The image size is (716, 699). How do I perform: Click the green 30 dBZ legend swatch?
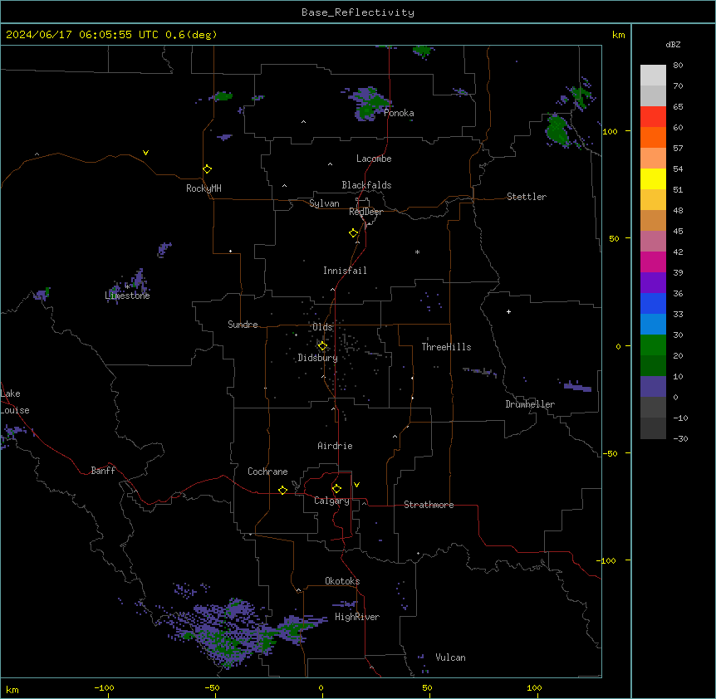653,345
